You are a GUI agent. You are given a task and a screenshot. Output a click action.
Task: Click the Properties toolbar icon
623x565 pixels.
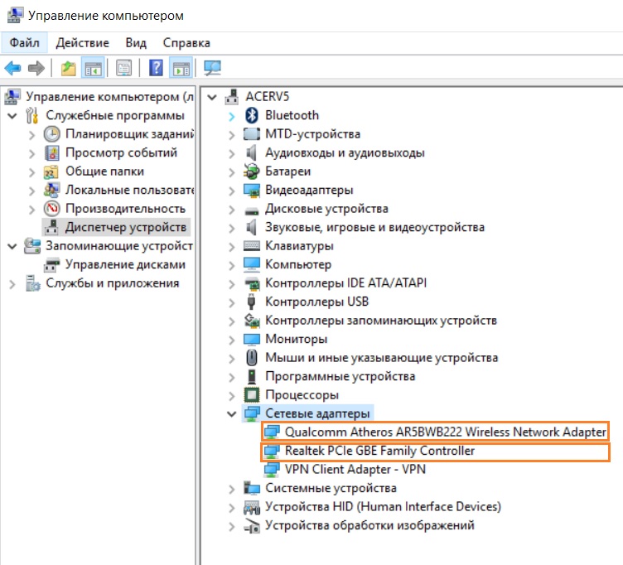[x=124, y=68]
